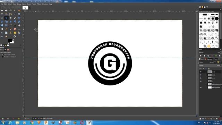Choose 'Pick a layer or guide' option
Viewport: 222px width, 125px height.
[x=8, y=55]
